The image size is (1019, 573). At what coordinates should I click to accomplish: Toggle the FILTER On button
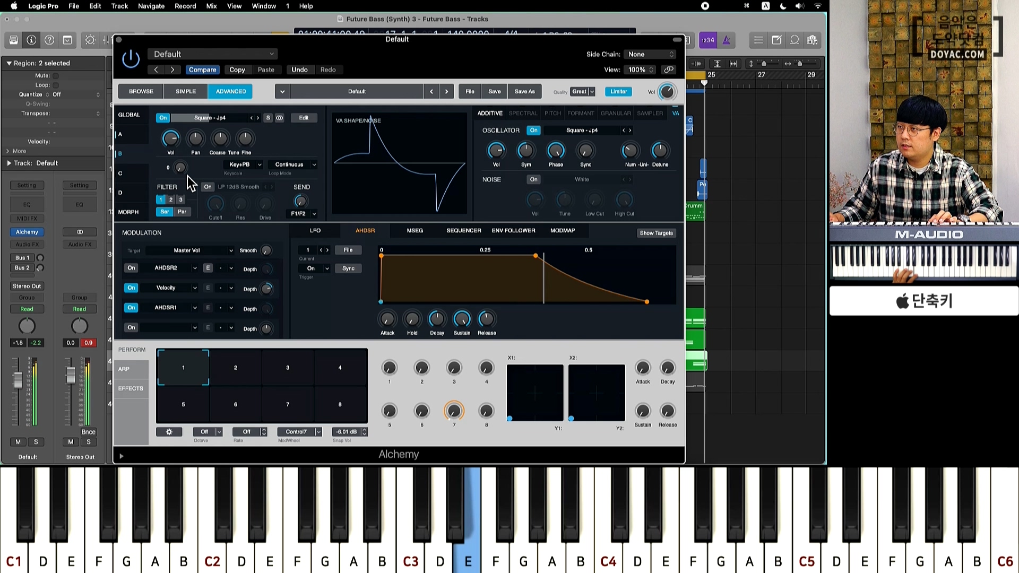pyautogui.click(x=208, y=187)
